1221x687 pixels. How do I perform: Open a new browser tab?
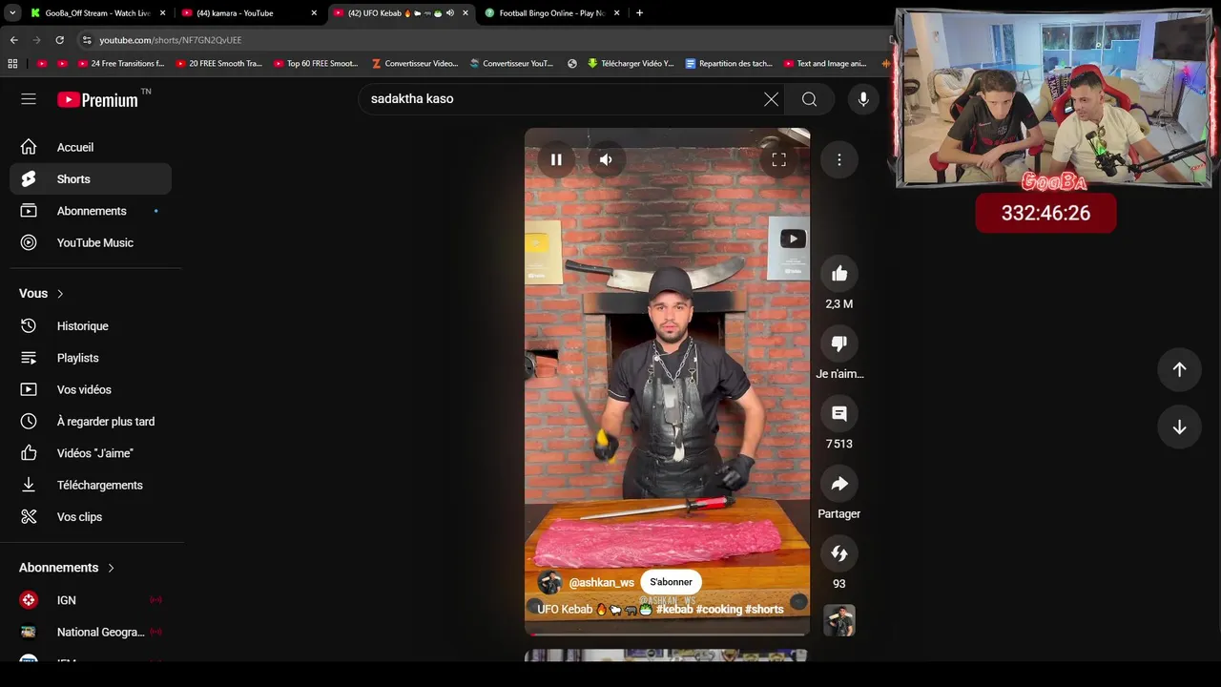coord(639,13)
